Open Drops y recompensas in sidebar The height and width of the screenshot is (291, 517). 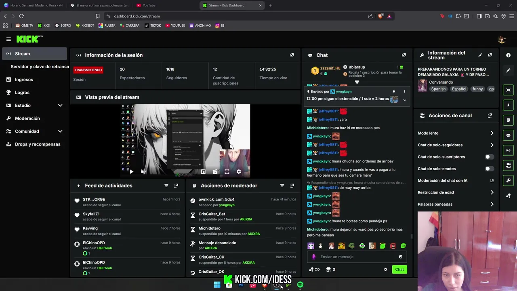click(34, 144)
